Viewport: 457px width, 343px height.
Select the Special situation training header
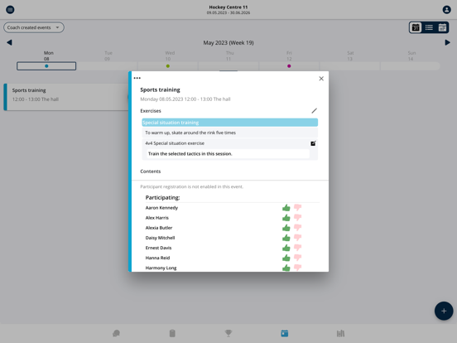[x=229, y=123]
